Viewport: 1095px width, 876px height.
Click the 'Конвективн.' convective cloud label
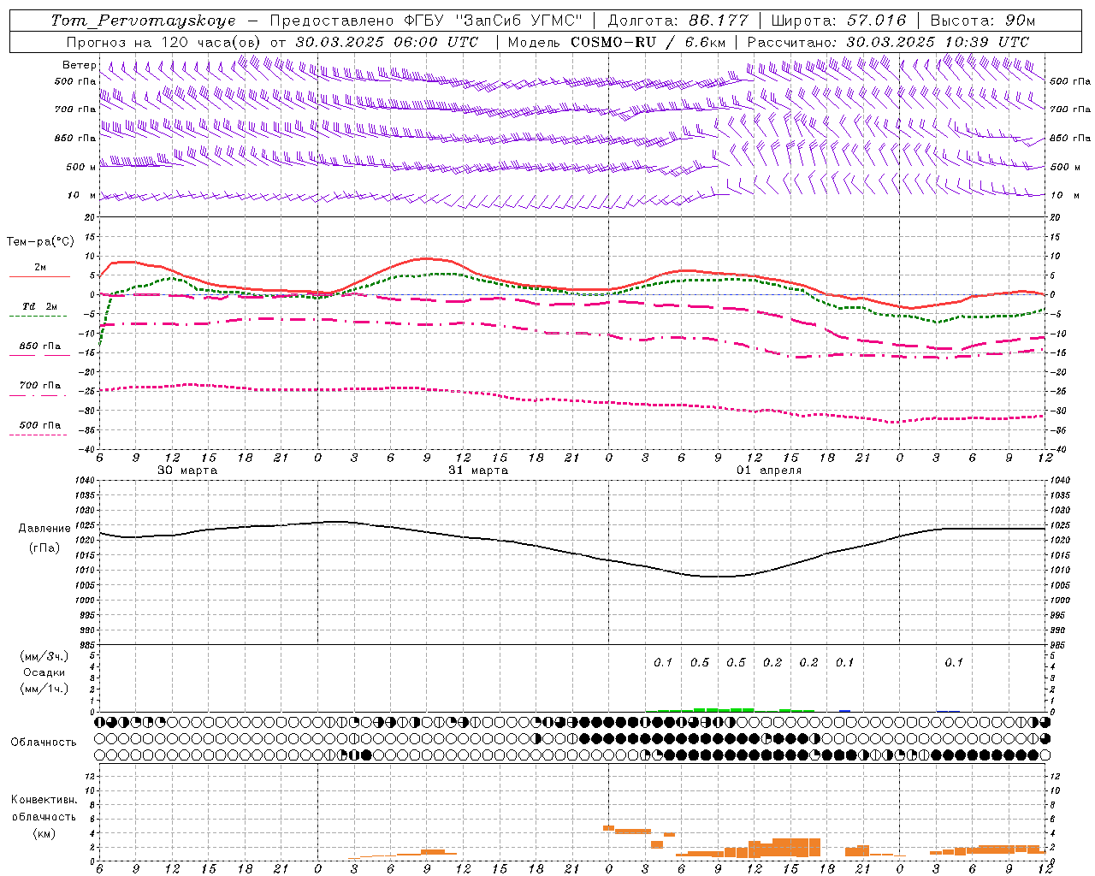[x=44, y=800]
